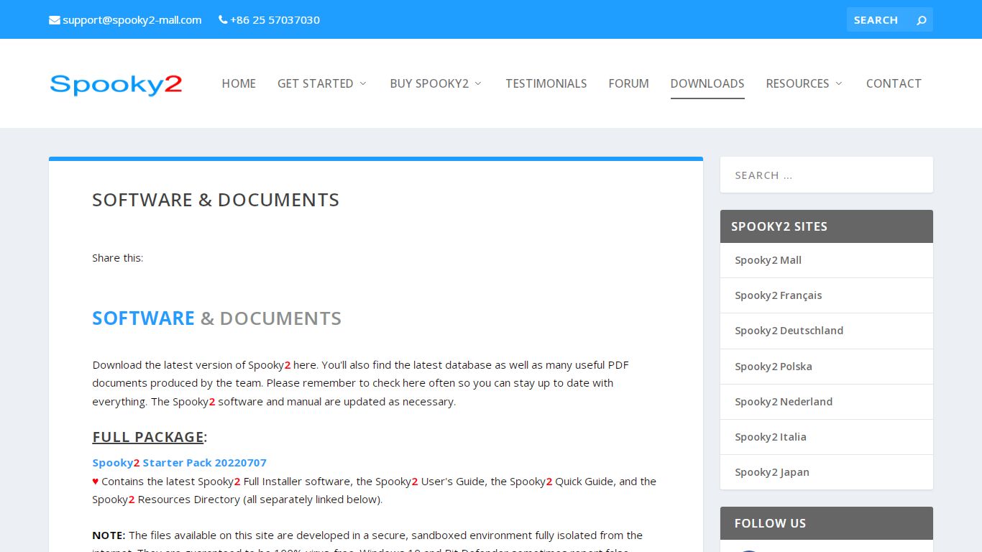This screenshot has height=552, width=982.
Task: Visit the Spooky2 Italia site link
Action: [x=771, y=437]
